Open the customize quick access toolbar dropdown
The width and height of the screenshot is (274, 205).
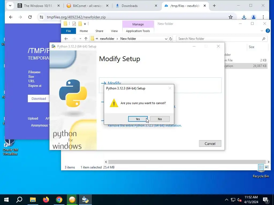(x=85, y=24)
